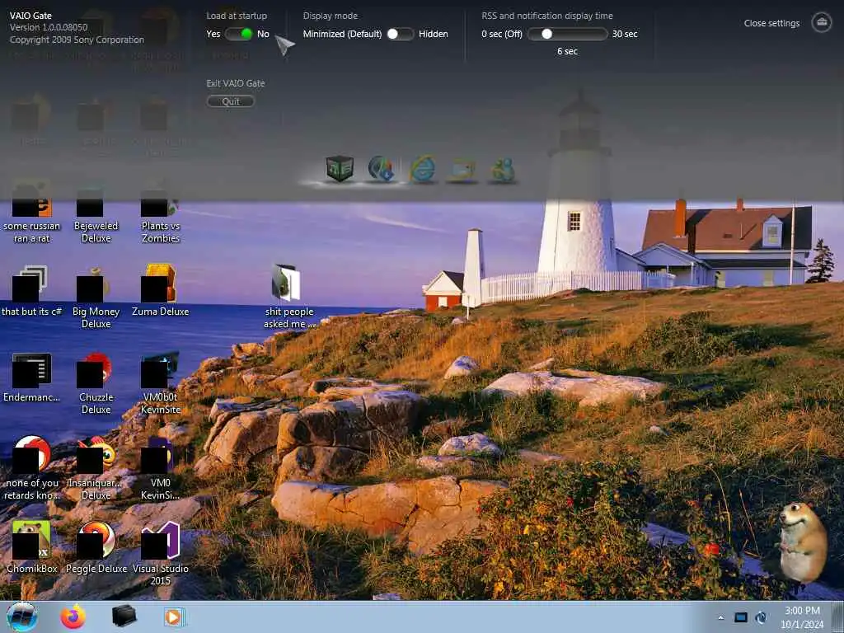Open the globe with download arrow dock icon
Image resolution: width=844 pixels, height=633 pixels.
click(x=381, y=168)
